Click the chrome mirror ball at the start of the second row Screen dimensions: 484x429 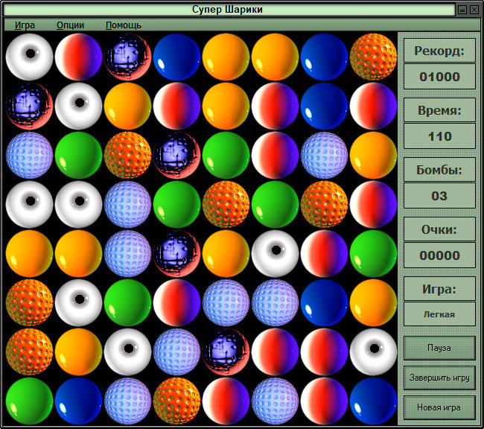[29, 106]
